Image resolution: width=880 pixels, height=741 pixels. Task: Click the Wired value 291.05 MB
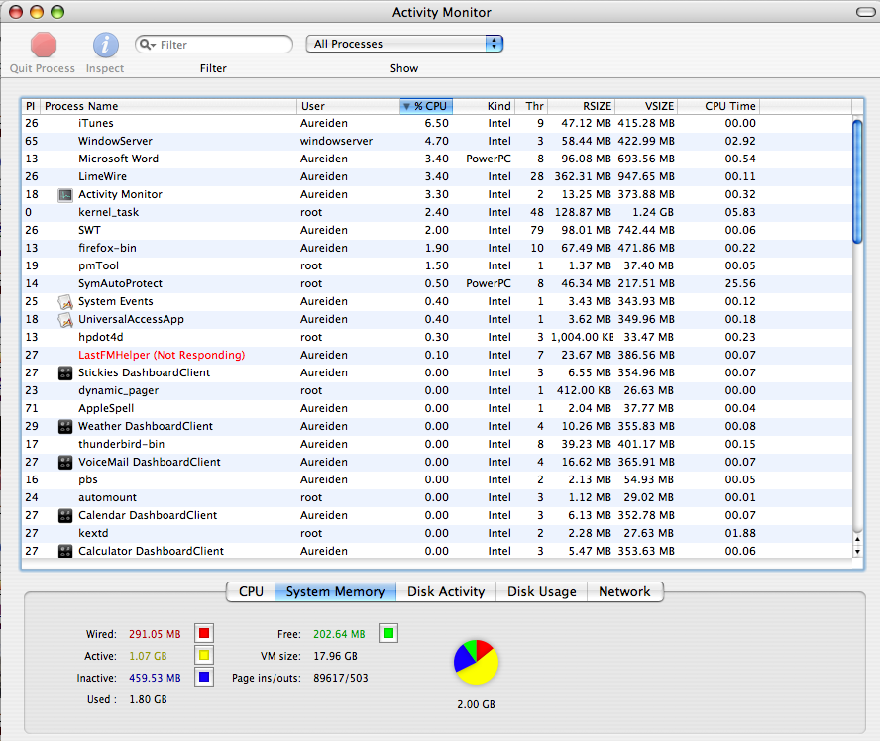click(155, 634)
